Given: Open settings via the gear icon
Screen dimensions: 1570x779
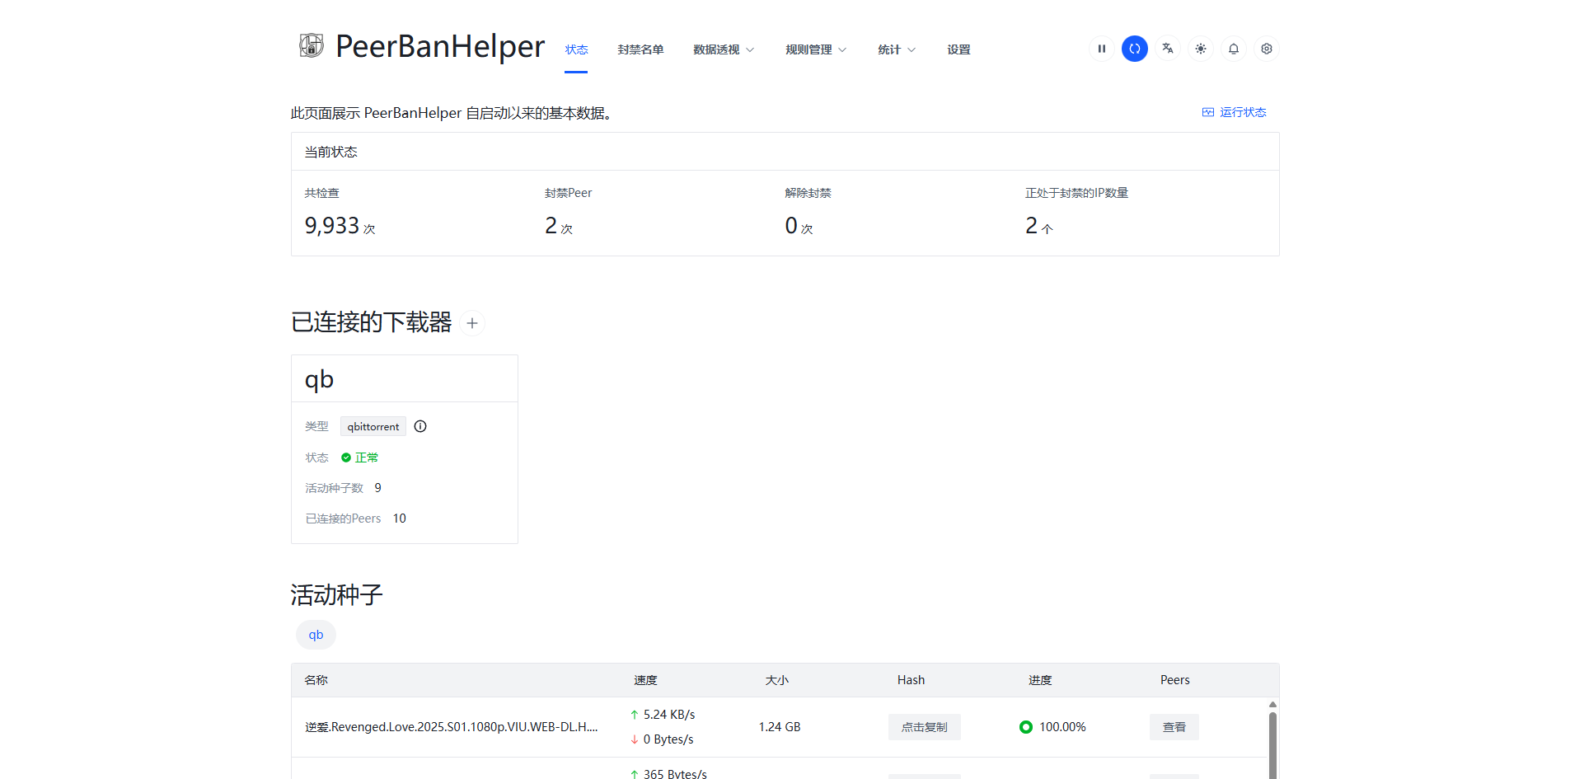Looking at the screenshot, I should point(1266,49).
